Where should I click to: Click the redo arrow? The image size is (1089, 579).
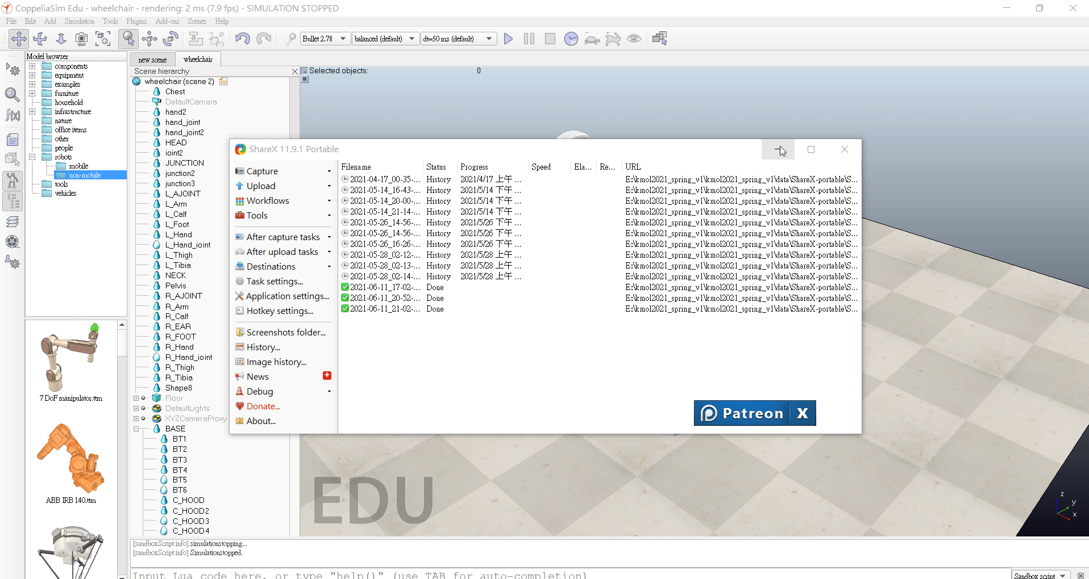click(x=264, y=39)
